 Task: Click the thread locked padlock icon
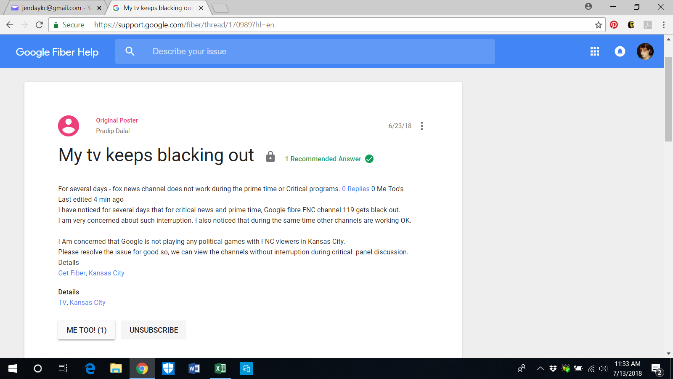point(270,157)
